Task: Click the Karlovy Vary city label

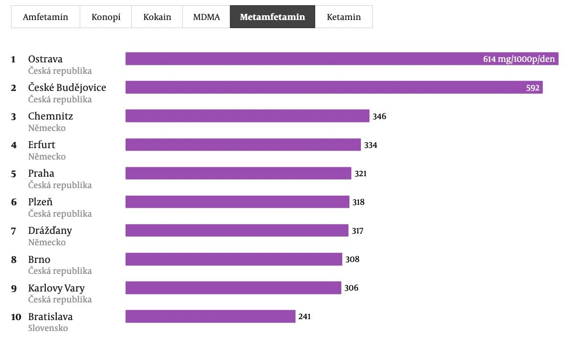Action: (56, 288)
